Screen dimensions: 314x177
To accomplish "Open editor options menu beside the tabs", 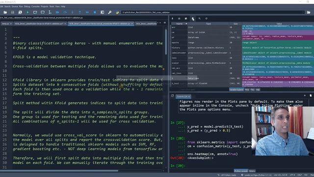I will (x=165, y=23).
